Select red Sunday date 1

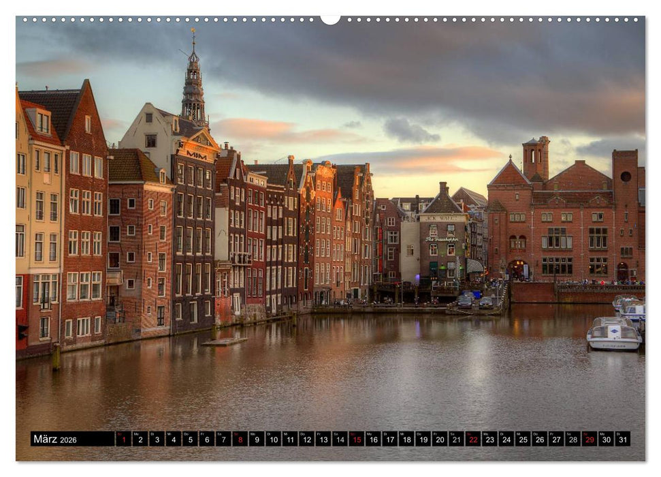[123, 440]
